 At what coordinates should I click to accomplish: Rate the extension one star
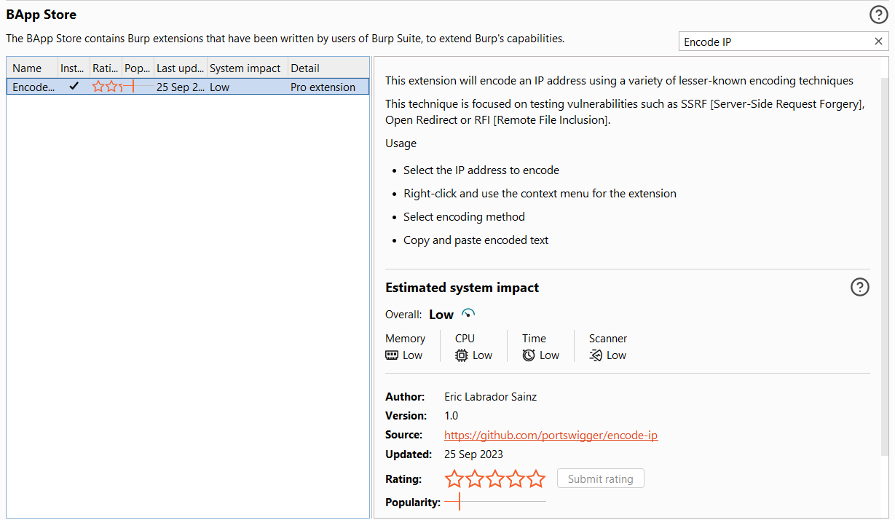(x=454, y=478)
